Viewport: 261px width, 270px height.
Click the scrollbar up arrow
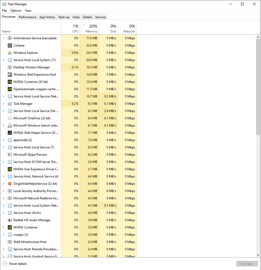click(x=258, y=37)
